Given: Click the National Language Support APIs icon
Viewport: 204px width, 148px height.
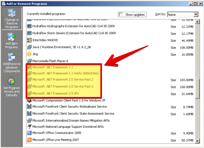Looking at the screenshot, I should (x=29, y=127).
